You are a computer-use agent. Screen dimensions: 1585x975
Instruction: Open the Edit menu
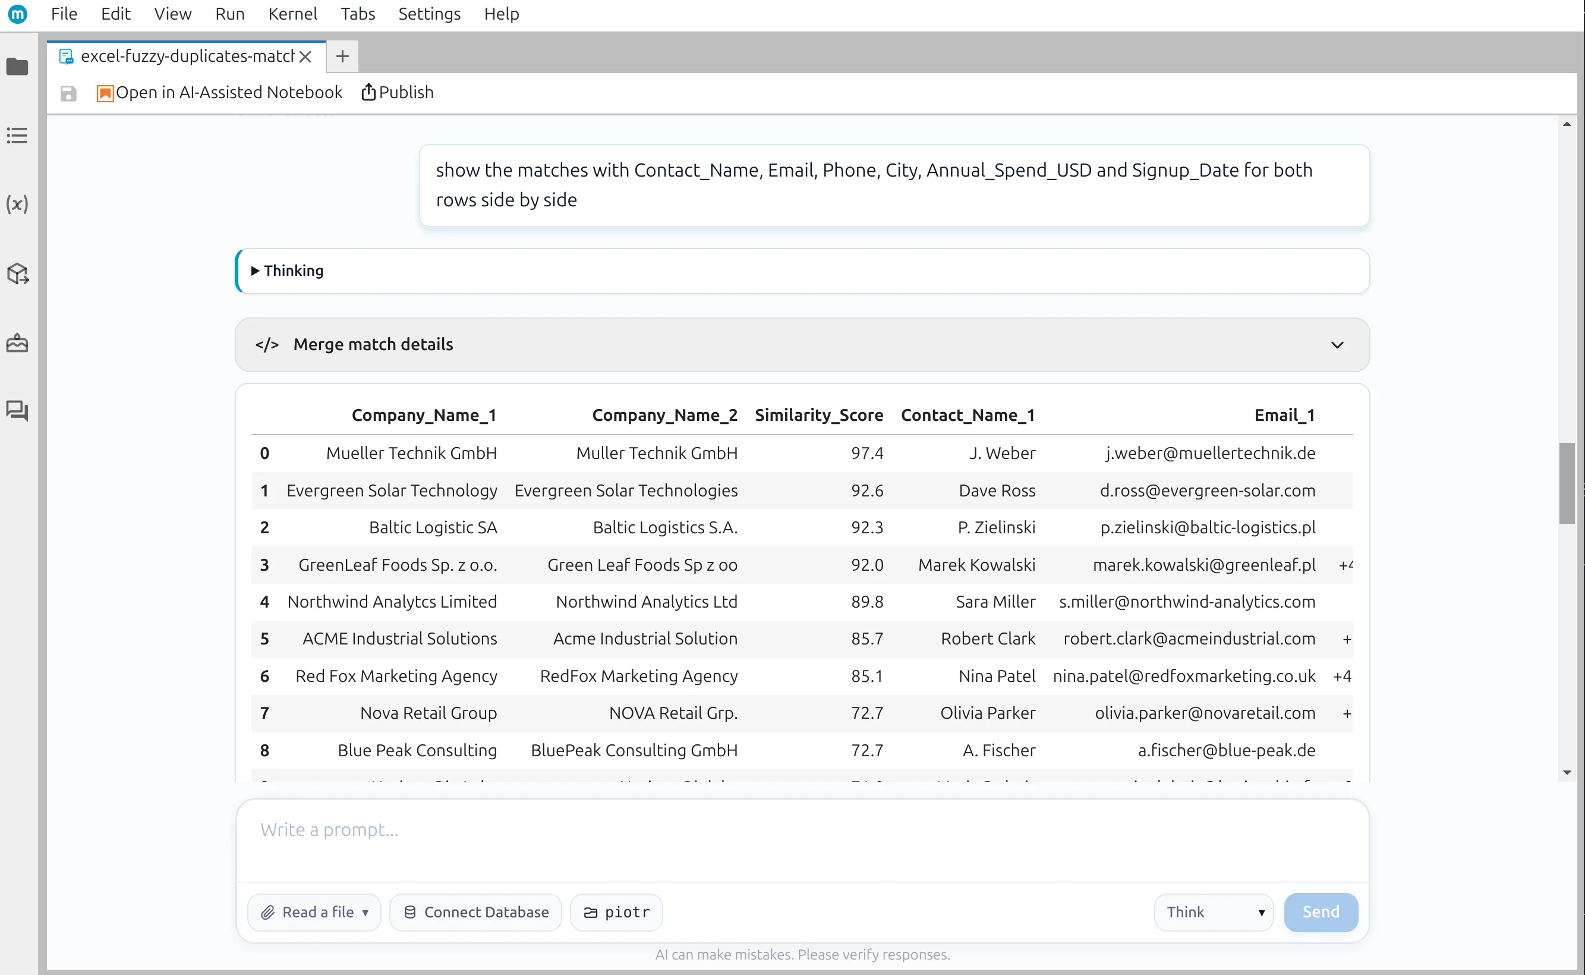(x=116, y=14)
